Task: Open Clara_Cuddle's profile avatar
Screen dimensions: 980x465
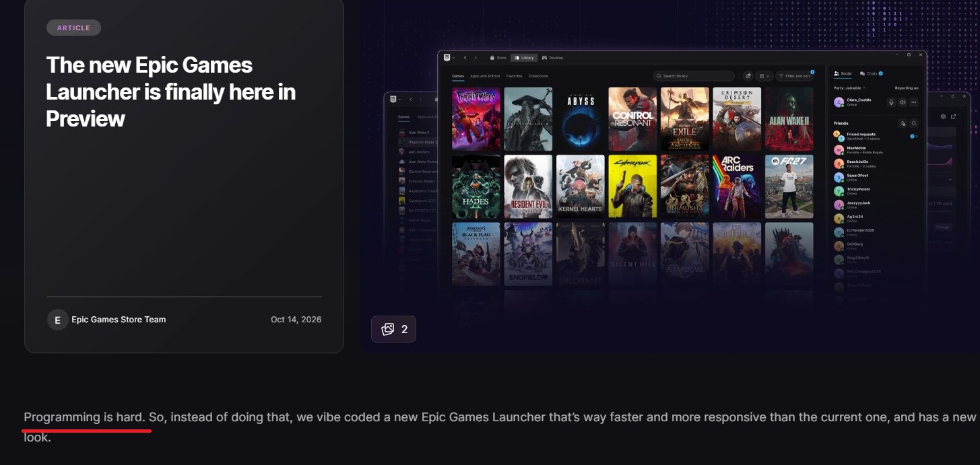Action: tap(839, 102)
